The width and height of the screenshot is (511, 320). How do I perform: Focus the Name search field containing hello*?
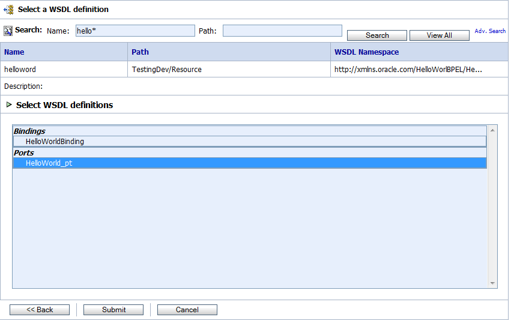click(x=135, y=31)
